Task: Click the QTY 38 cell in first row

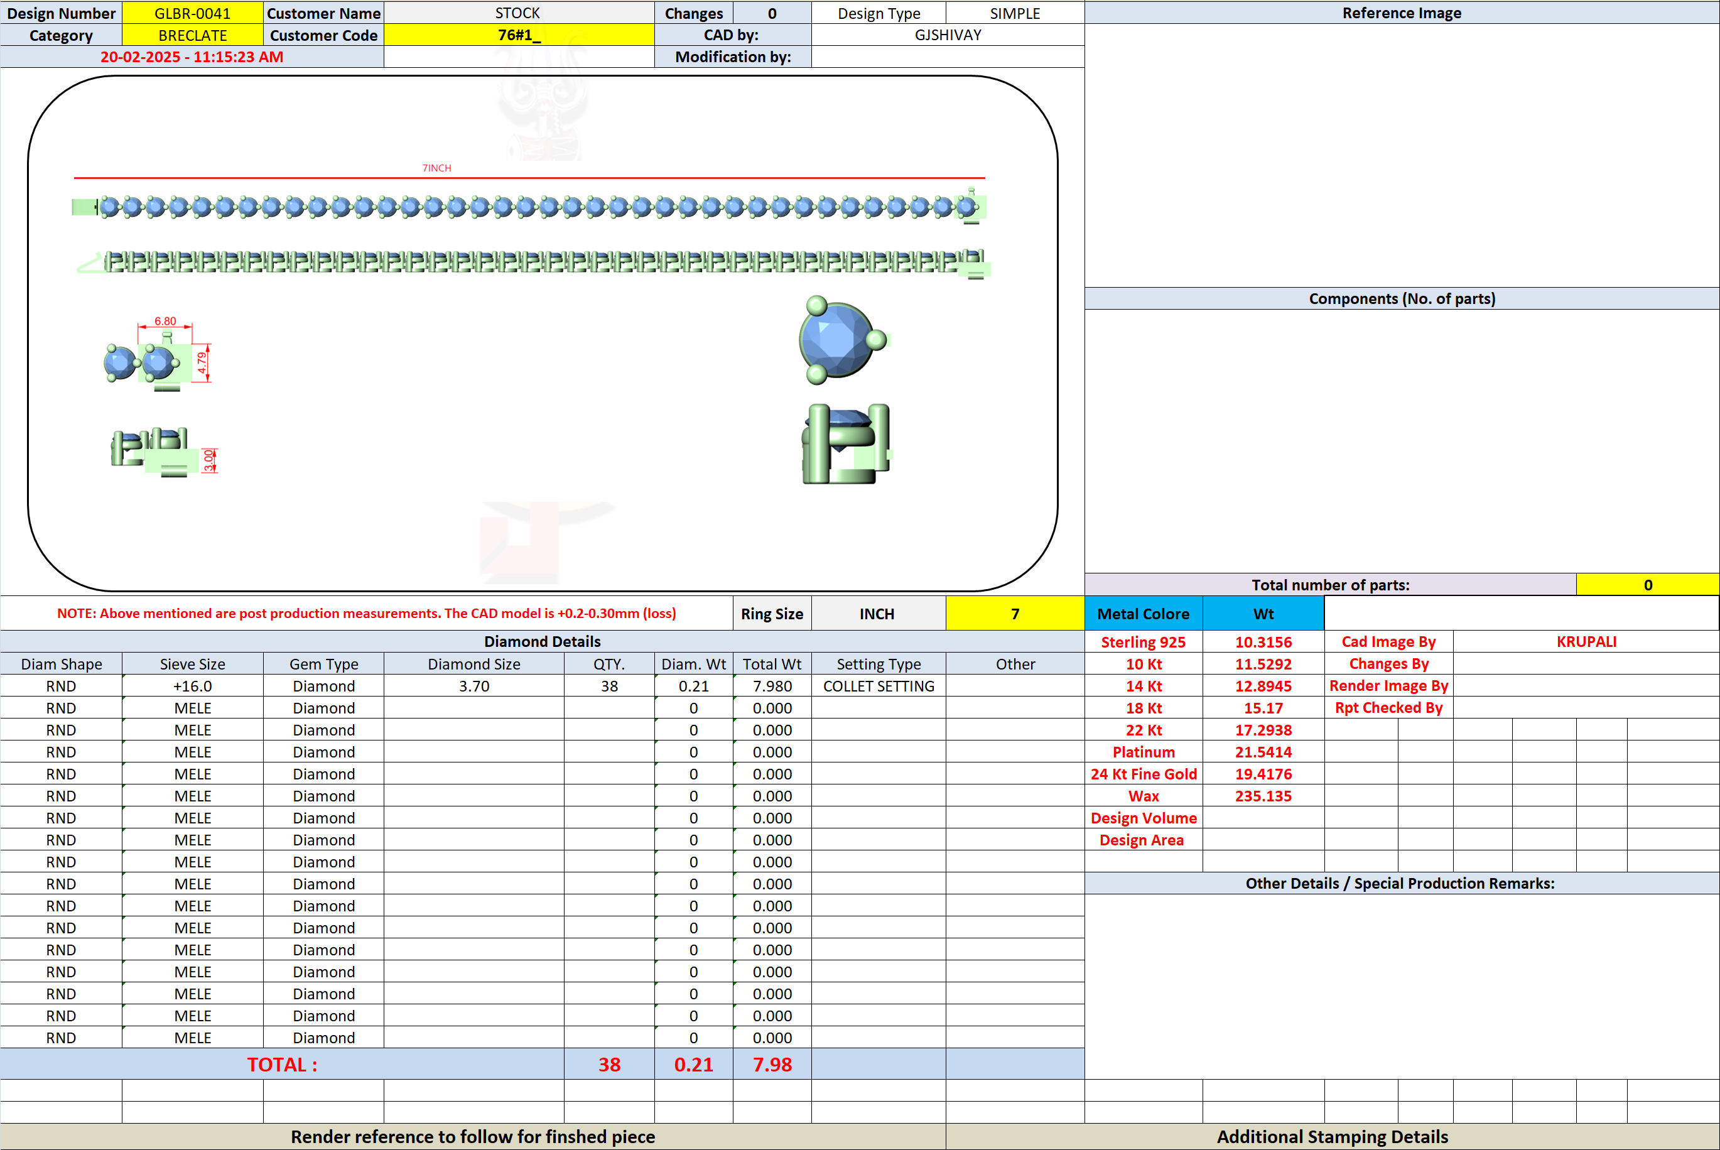Action: point(609,686)
